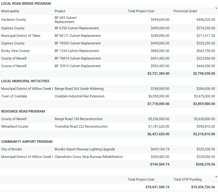
Task: Click the Cardston County cell
Action: [x=14, y=20]
